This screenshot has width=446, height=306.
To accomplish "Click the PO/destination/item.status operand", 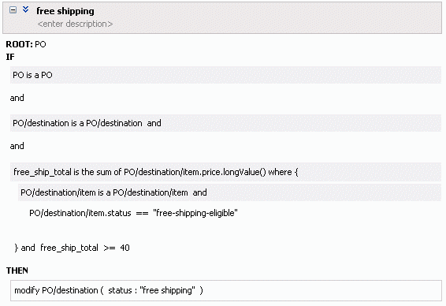I will [80, 213].
